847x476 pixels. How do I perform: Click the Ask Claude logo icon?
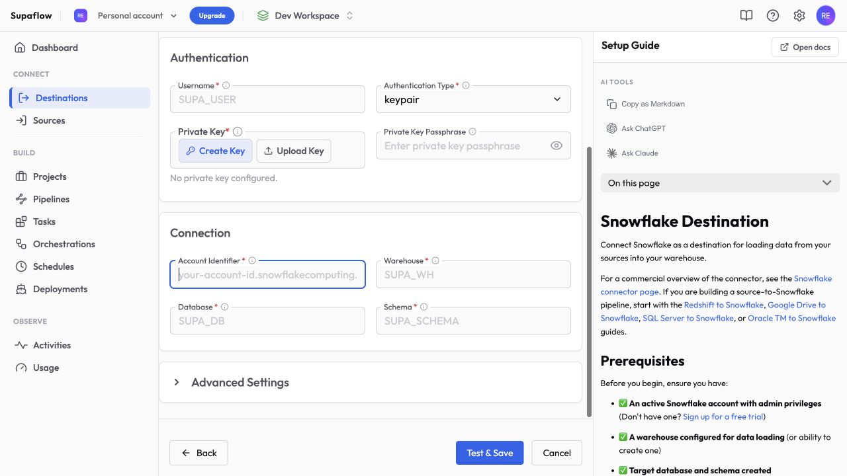pos(611,153)
